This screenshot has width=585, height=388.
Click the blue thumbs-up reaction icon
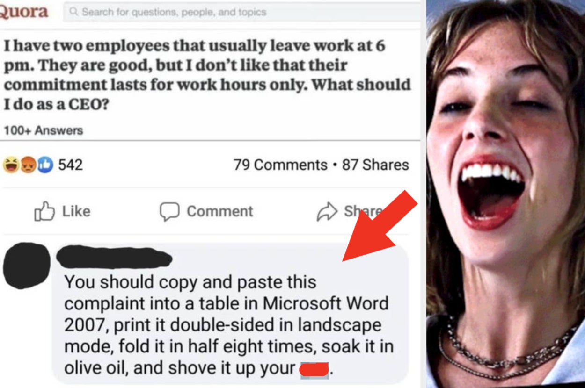(x=44, y=165)
